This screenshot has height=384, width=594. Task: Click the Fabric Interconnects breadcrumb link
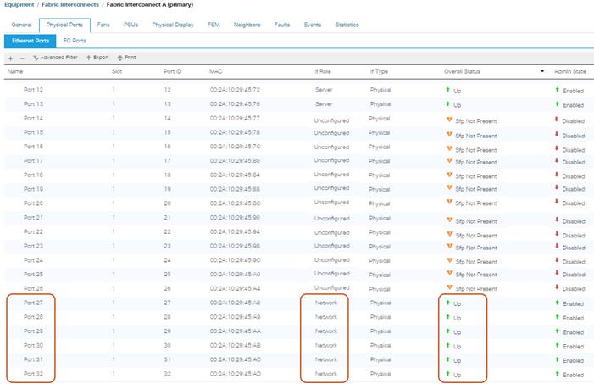71,6
